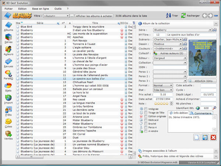Toggle the Tirage de Tête checkbox

tap(146, 113)
